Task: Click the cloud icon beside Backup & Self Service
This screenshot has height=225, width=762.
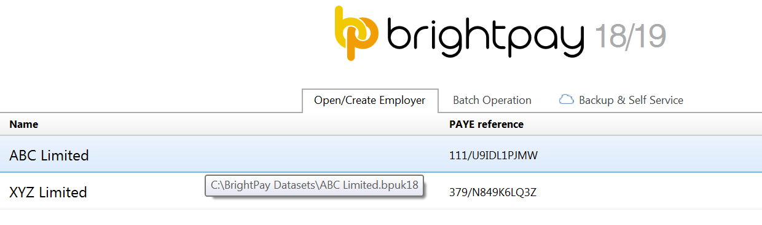Action: [x=566, y=100]
